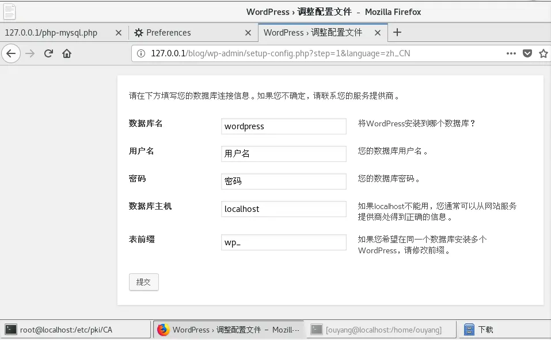
Task: Click the 数据库名 label
Action: coord(146,123)
